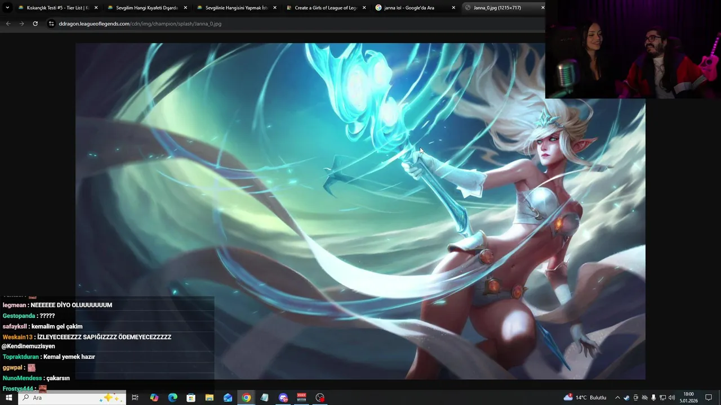
Task: Click the Ara taskbar search box
Action: (72, 398)
